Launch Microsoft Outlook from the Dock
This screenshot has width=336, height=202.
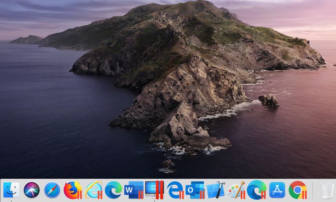[x=195, y=190]
